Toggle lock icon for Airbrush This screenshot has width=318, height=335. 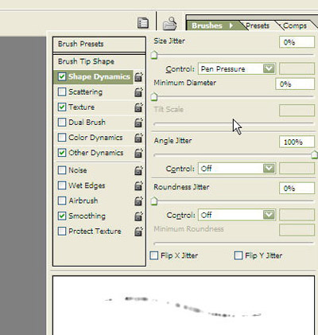click(x=138, y=201)
